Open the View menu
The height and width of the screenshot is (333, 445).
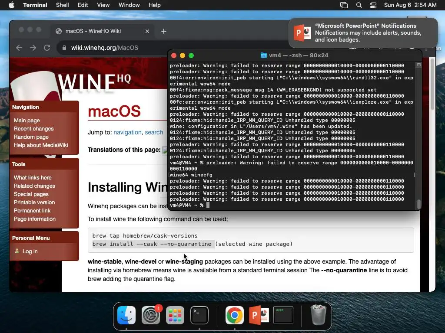[103, 5]
